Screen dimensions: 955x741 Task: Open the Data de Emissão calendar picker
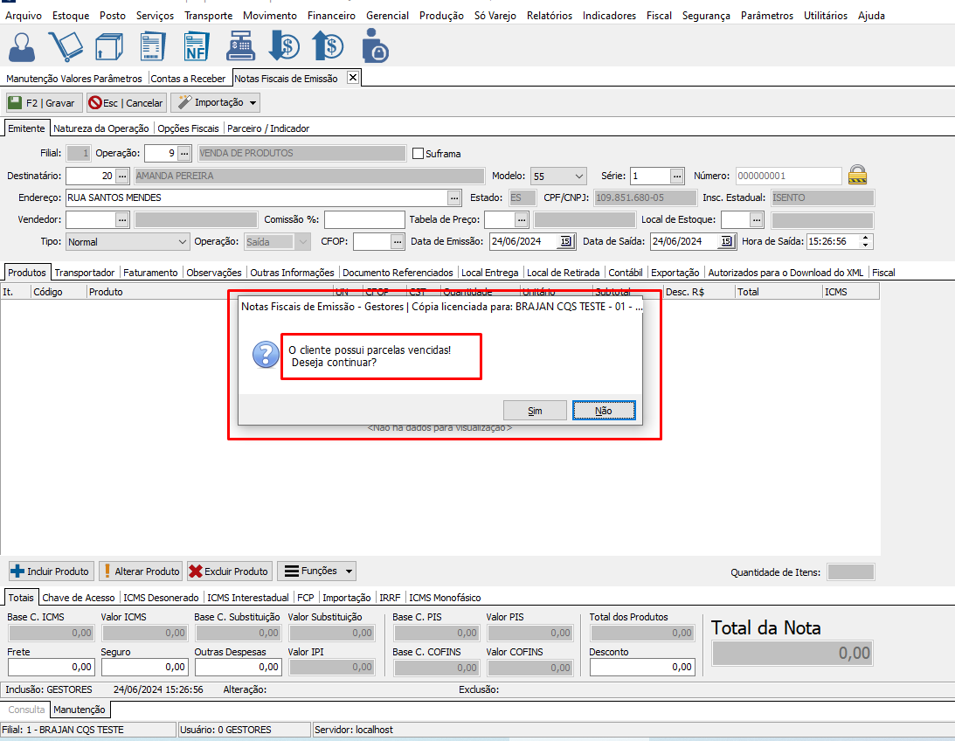[564, 242]
